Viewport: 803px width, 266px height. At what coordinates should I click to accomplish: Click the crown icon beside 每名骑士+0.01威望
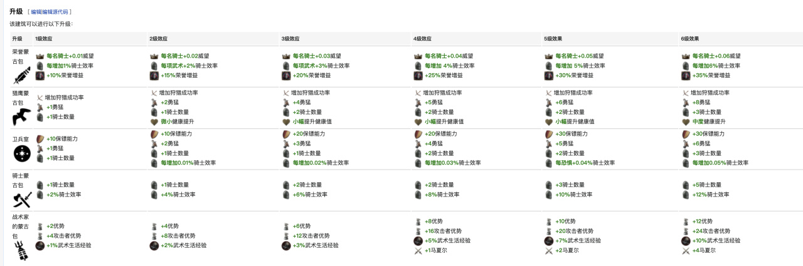coord(40,56)
